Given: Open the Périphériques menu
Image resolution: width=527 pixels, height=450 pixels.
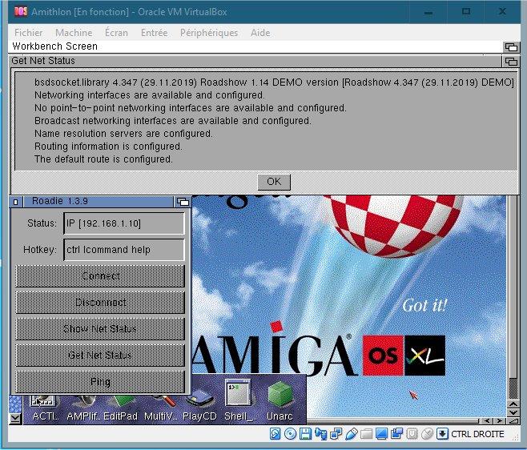Looking at the screenshot, I should pos(209,33).
